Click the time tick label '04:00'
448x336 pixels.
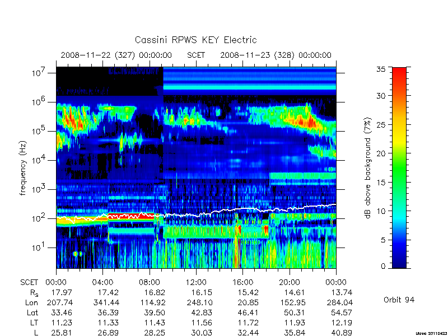(102, 282)
